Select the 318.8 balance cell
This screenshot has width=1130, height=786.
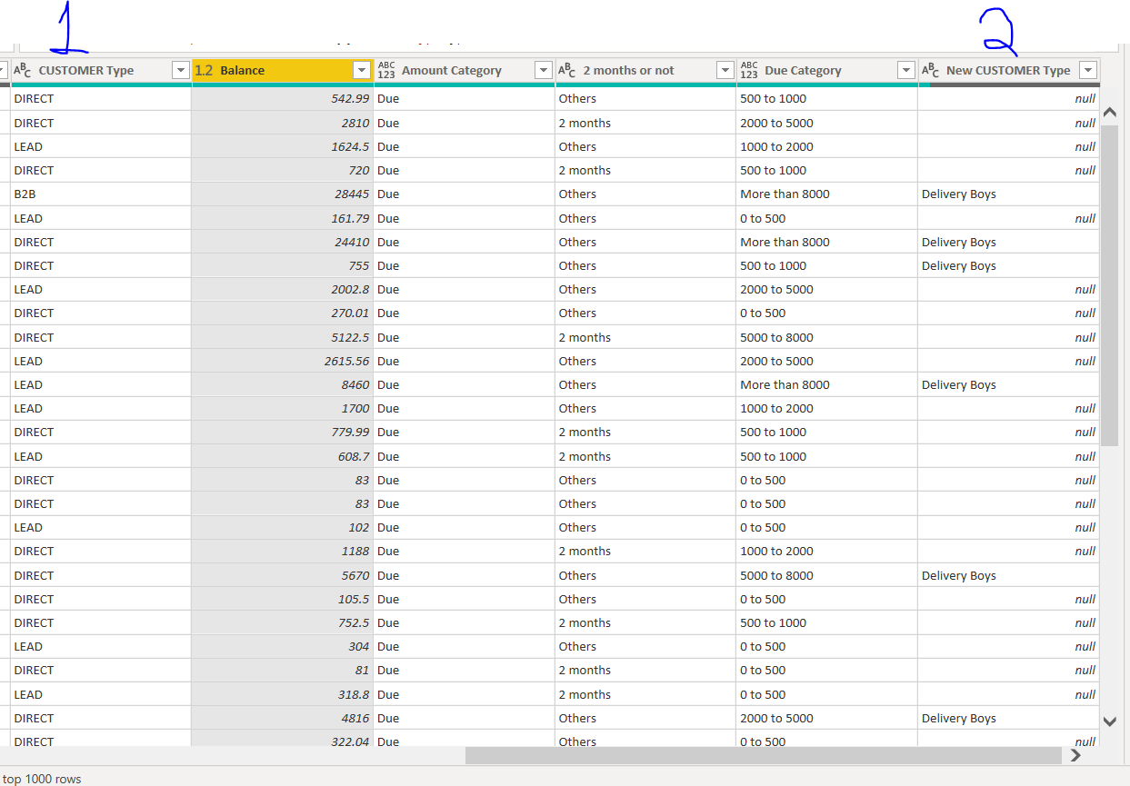pyautogui.click(x=283, y=694)
